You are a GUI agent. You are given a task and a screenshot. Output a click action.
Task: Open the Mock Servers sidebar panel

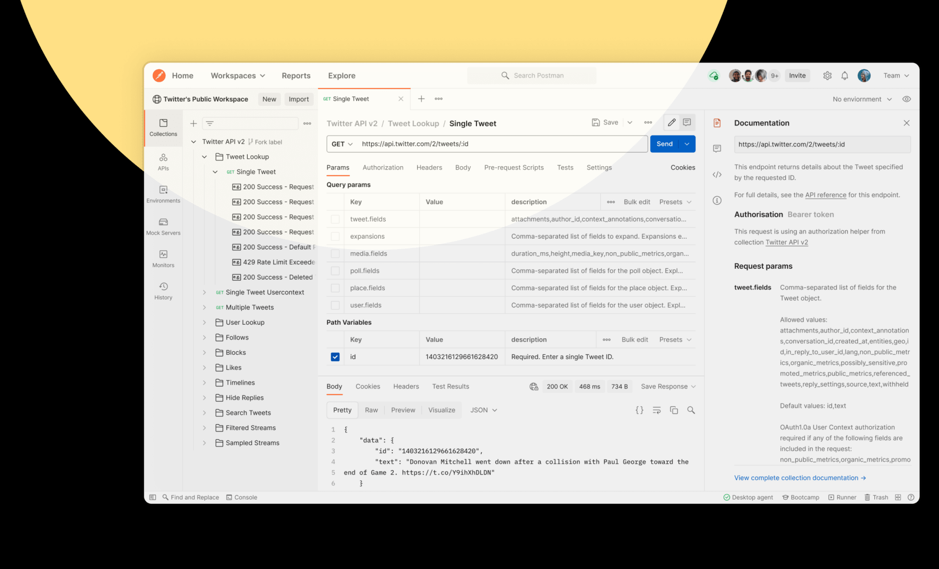coord(163,227)
